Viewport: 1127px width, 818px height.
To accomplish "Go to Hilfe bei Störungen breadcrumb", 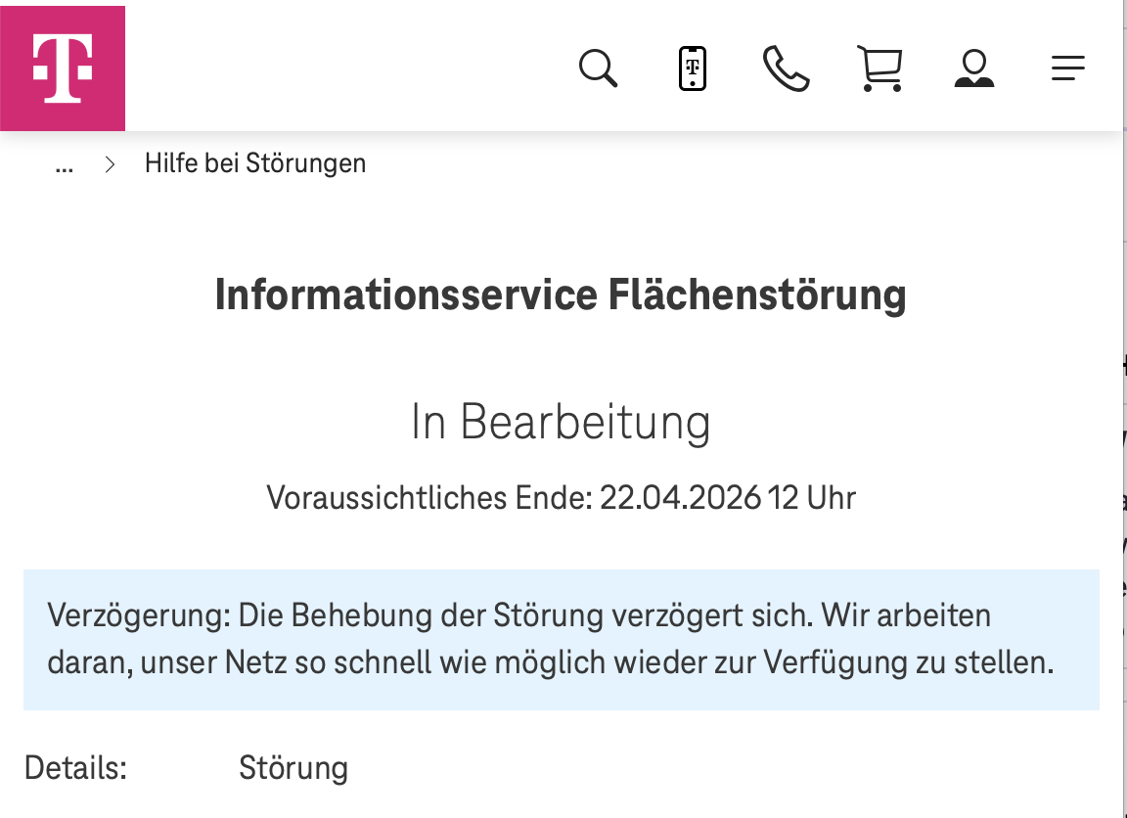I will click(255, 163).
